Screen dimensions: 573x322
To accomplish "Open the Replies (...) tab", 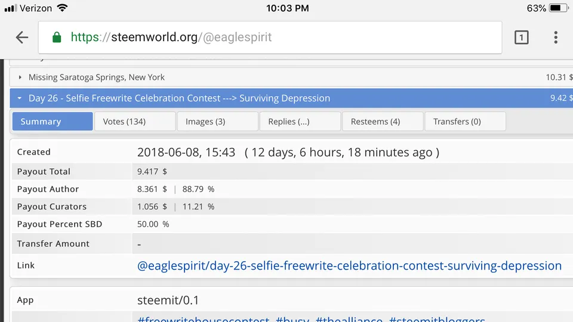I will (x=300, y=122).
